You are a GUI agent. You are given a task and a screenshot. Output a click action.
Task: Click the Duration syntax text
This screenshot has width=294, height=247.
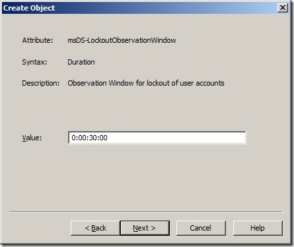click(x=81, y=62)
